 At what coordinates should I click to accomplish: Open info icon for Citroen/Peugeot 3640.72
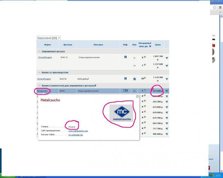(125, 57)
